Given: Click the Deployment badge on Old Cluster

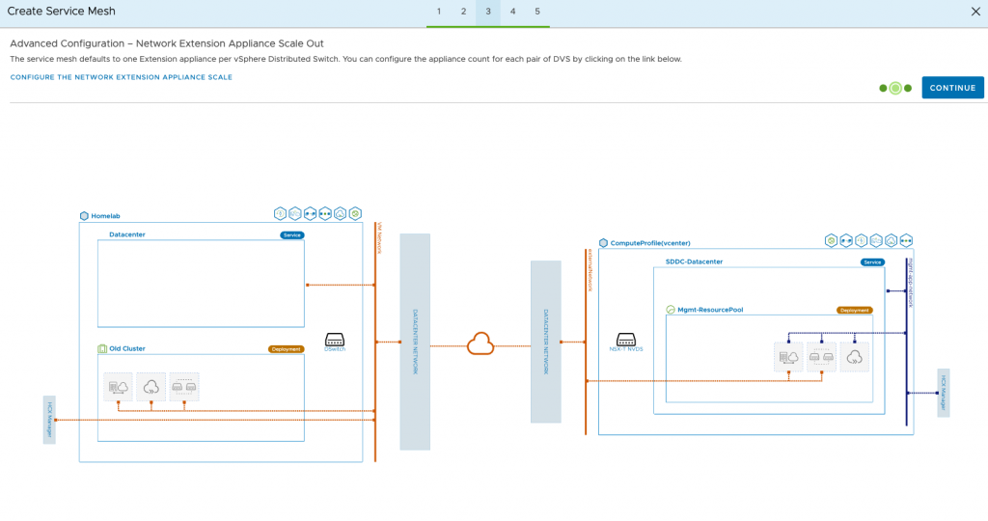Looking at the screenshot, I should click(286, 349).
